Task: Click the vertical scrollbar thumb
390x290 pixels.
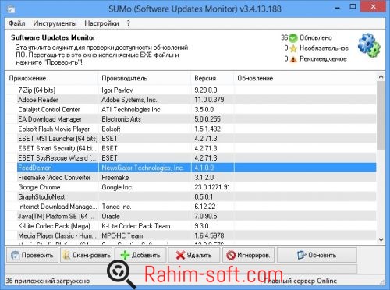Action: click(381, 115)
